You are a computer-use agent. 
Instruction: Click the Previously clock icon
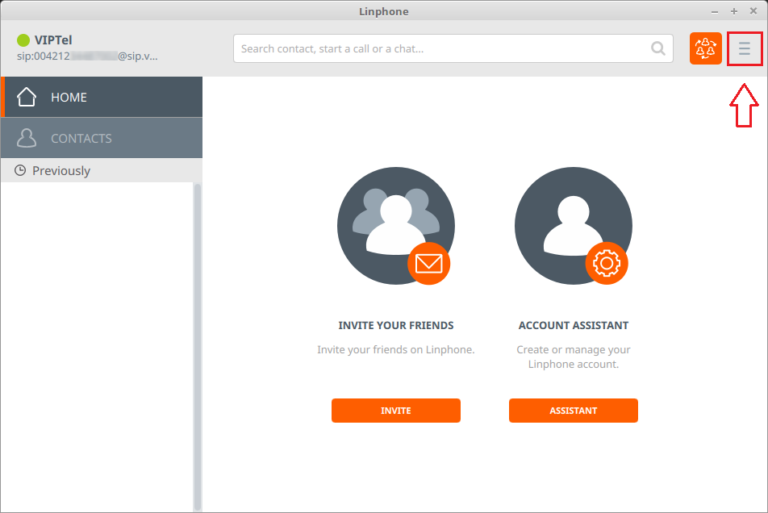point(20,170)
